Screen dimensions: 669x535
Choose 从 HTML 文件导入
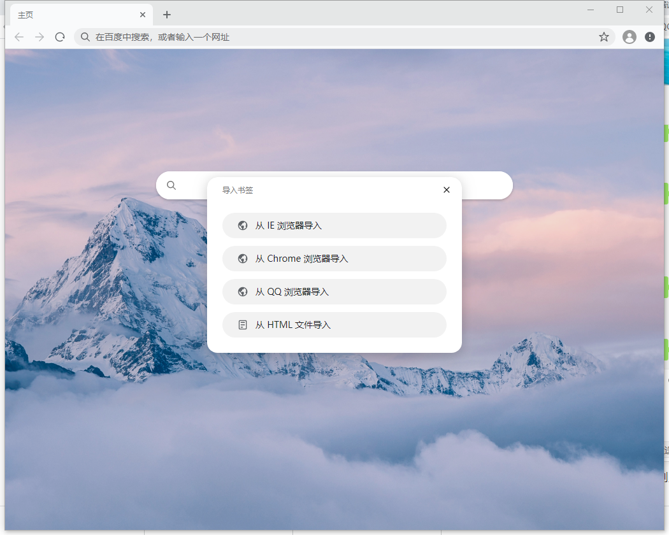(x=334, y=325)
